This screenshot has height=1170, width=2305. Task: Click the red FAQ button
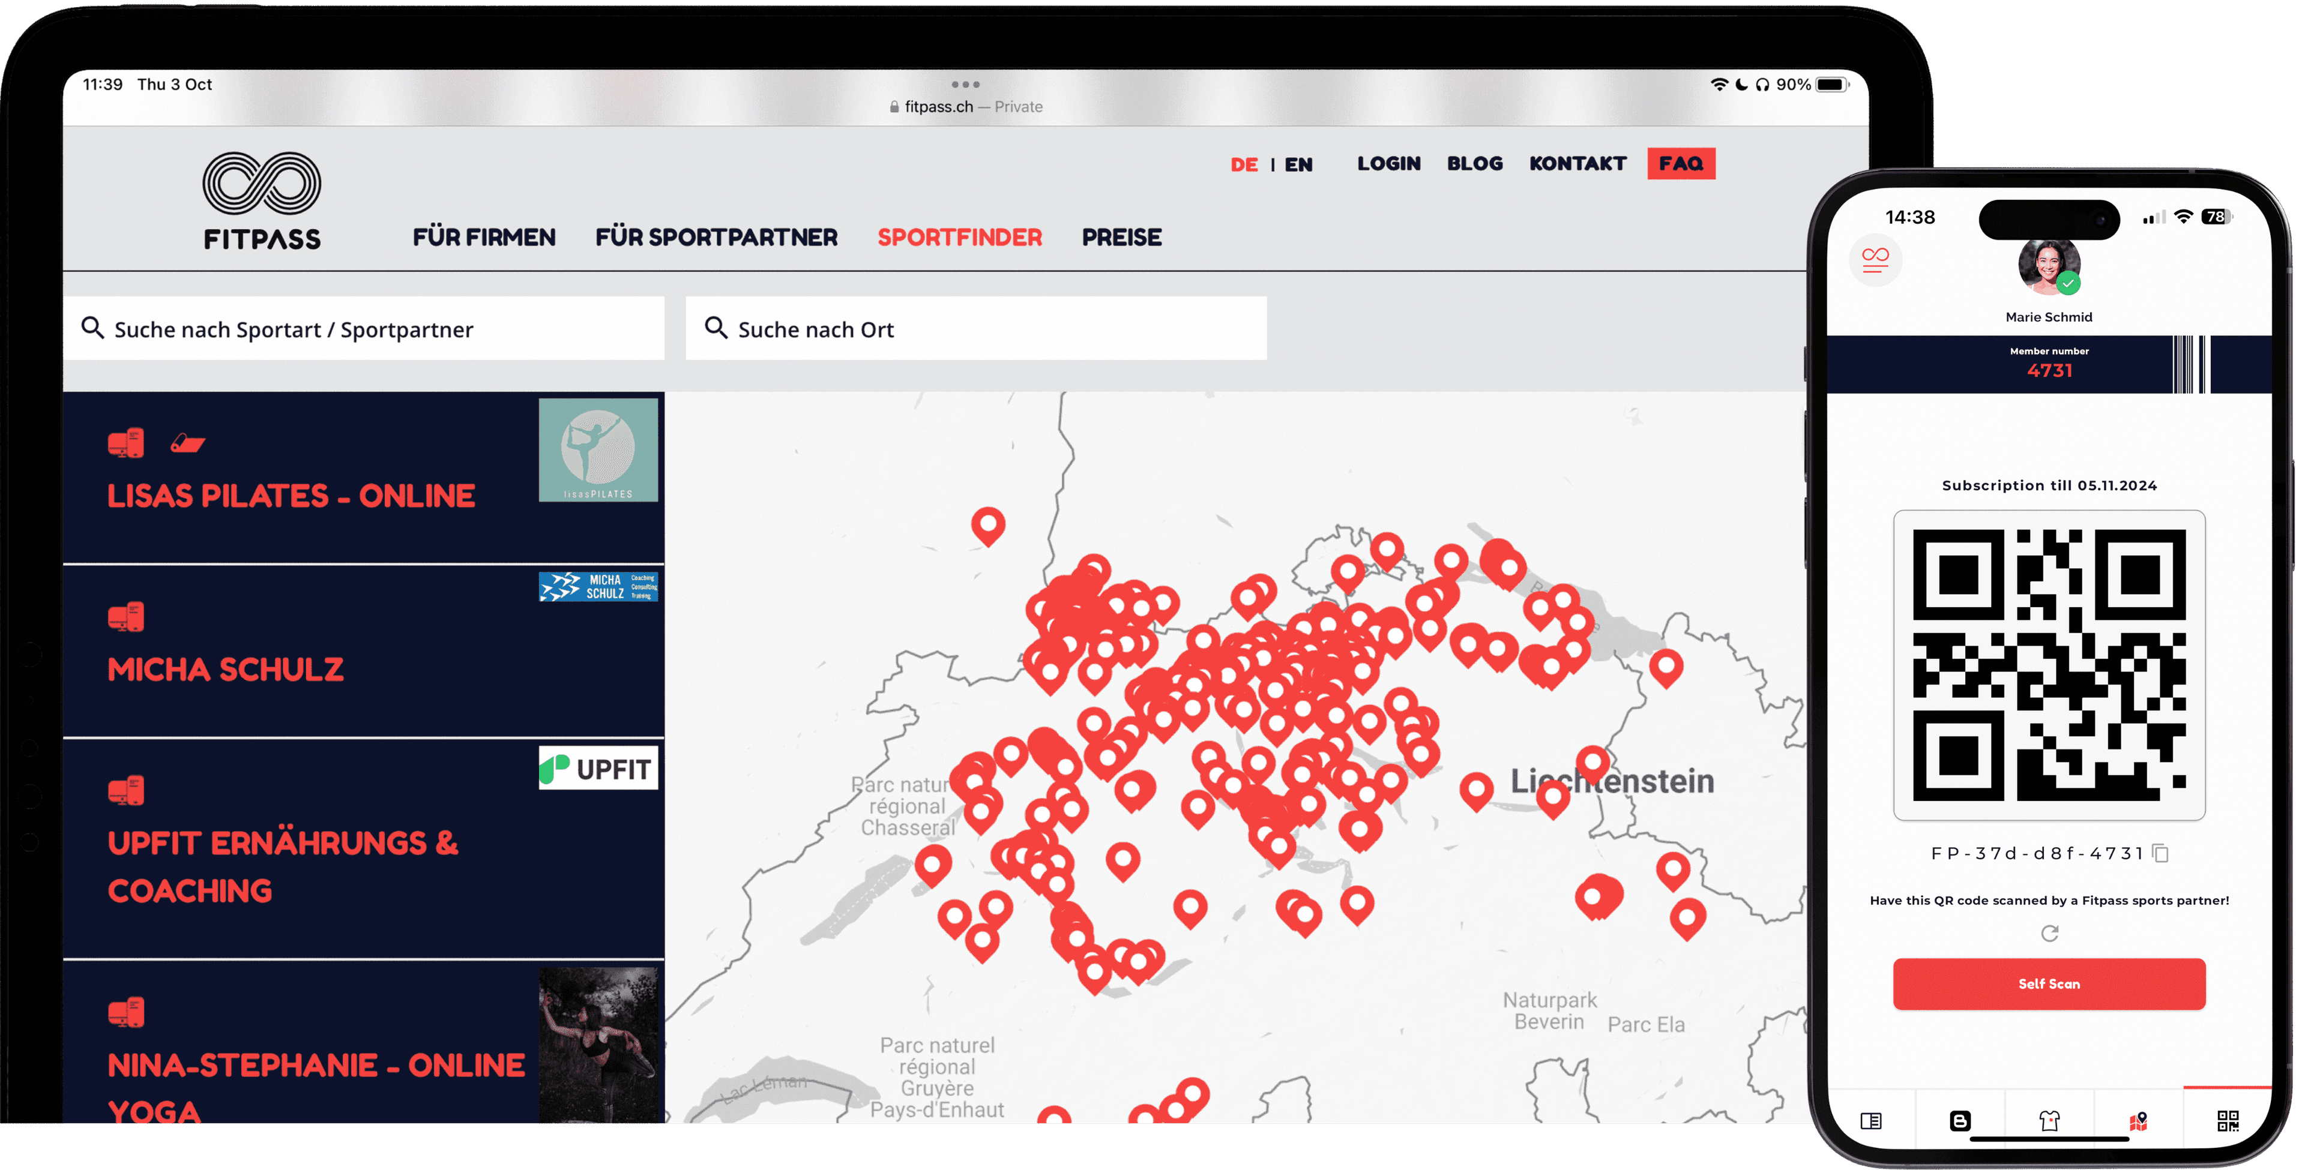(x=1681, y=163)
